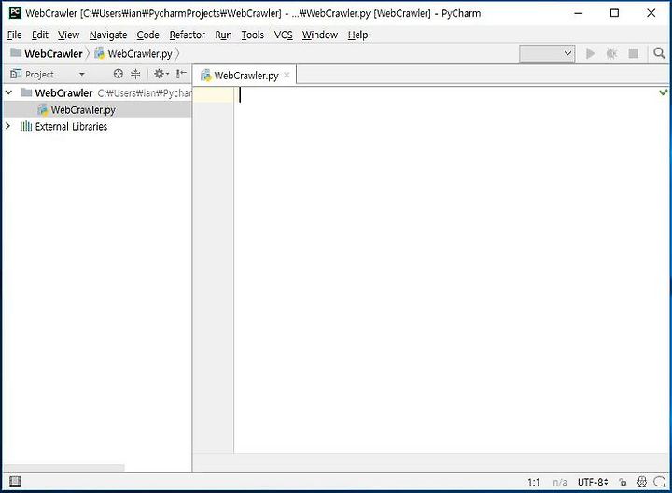
Task: Click the Stop square icon
Action: [x=634, y=53]
